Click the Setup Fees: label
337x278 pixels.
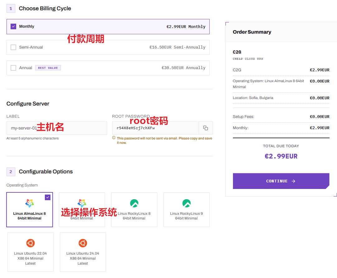point(244,117)
